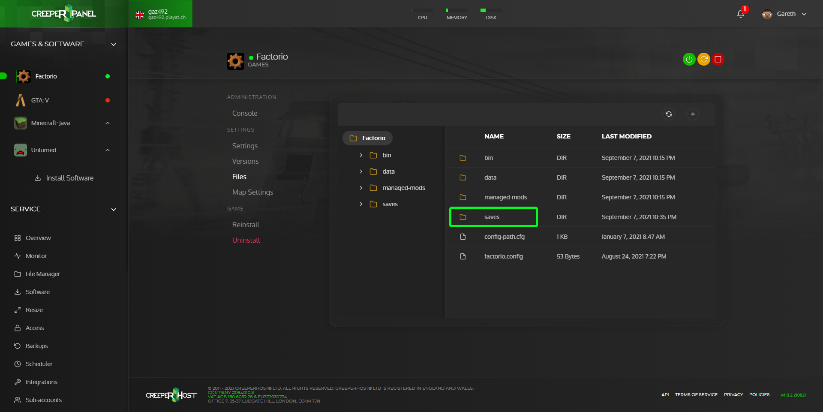The height and width of the screenshot is (412, 823).
Task: Click the red Uninstall link
Action: (246, 240)
